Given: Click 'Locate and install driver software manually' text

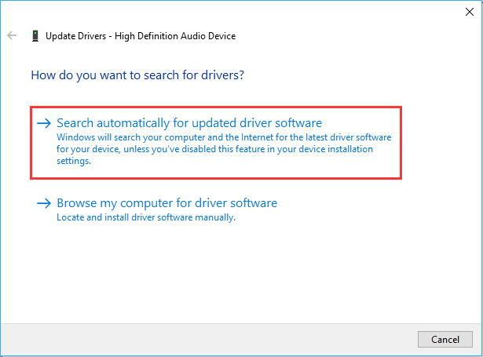Looking at the screenshot, I should click(x=146, y=217).
